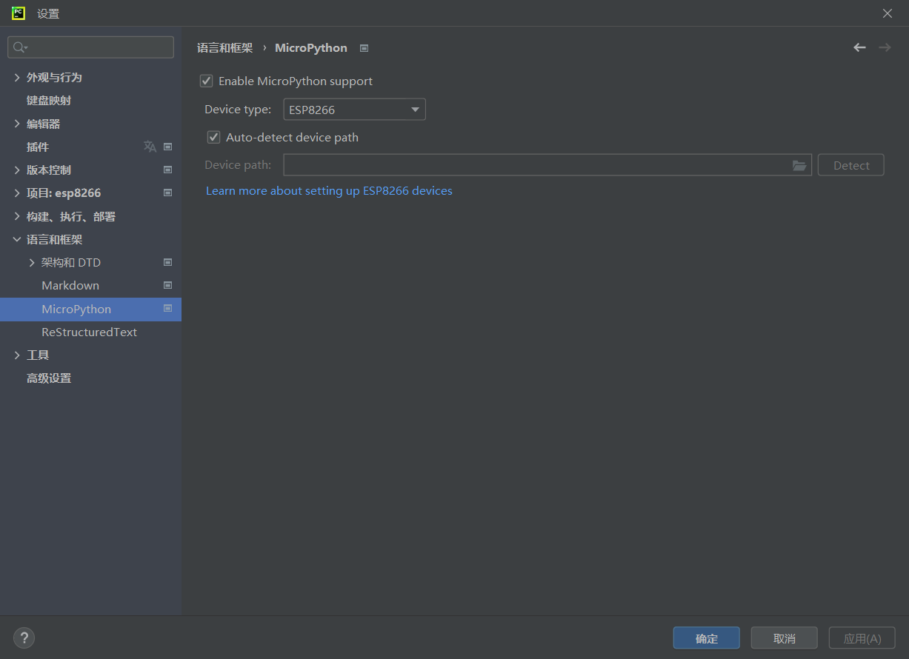Click the project-level icon beside 项目: esp8266
The height and width of the screenshot is (659, 909).
click(x=168, y=193)
